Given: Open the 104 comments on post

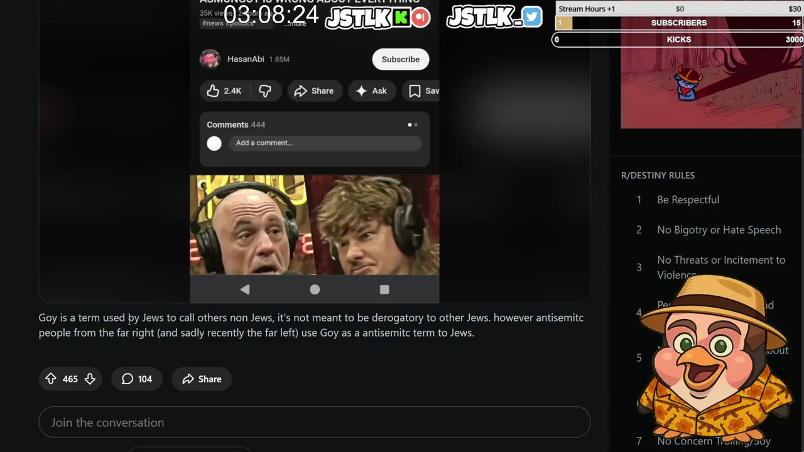Looking at the screenshot, I should pos(136,379).
